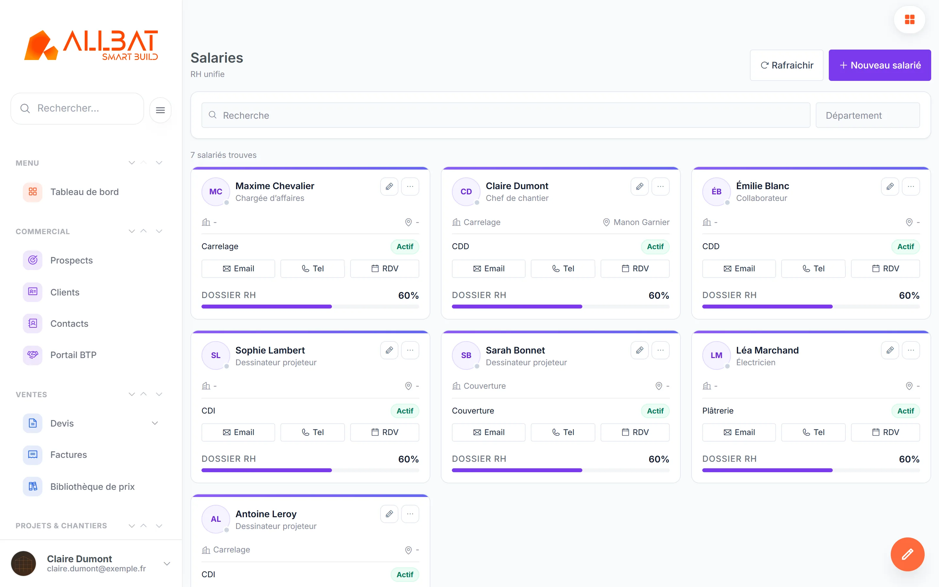This screenshot has width=939, height=587.
Task: Open more options for Antoine Leroy
Action: [x=410, y=514]
